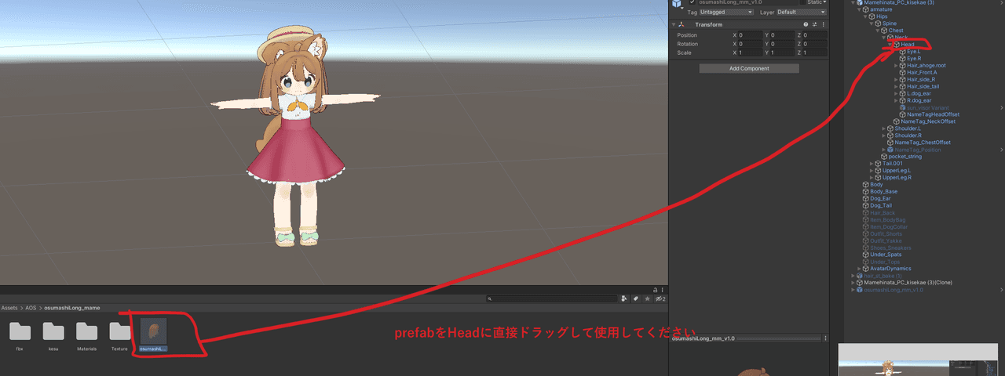
Task: Click the search by type icon
Action: 623,298
